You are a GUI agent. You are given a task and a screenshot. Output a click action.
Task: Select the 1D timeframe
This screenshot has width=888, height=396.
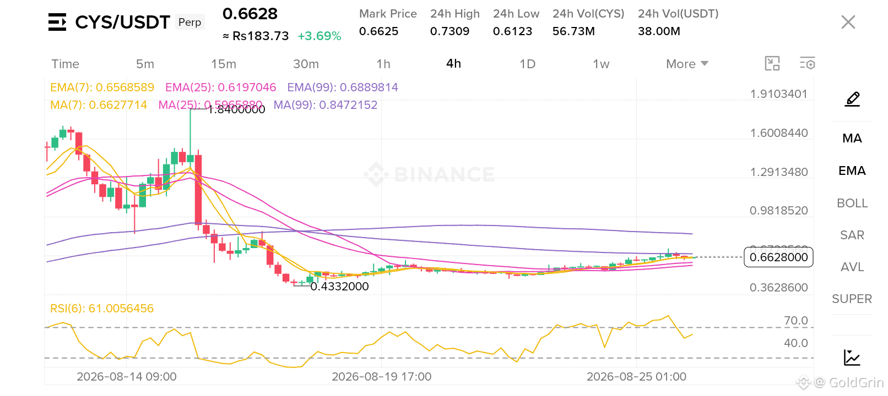point(528,64)
